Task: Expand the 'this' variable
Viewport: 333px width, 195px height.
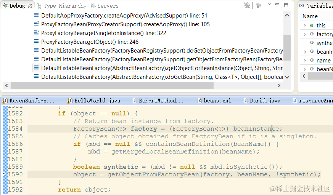Action: [305, 26]
